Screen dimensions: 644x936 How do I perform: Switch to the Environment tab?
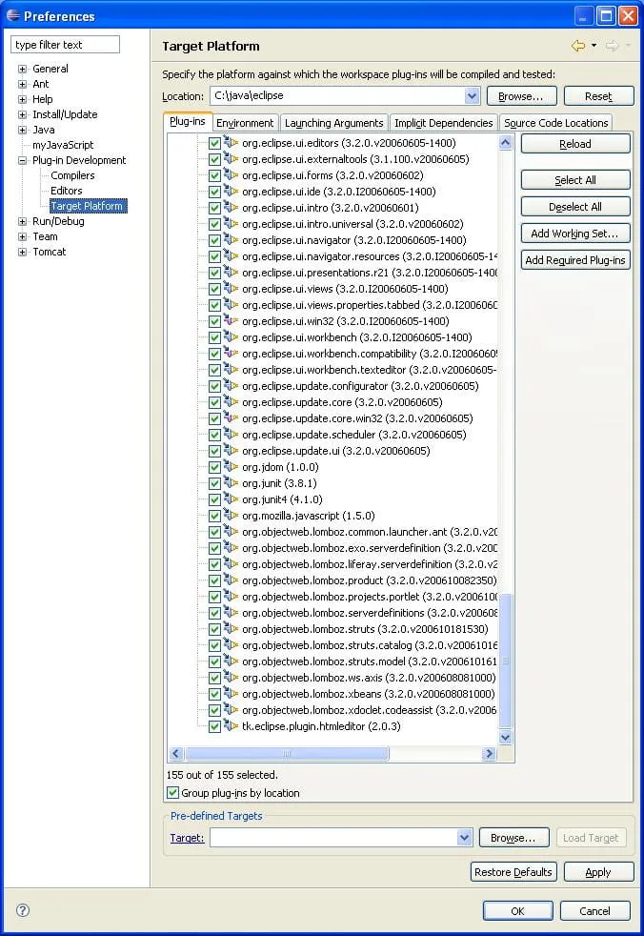tap(245, 123)
